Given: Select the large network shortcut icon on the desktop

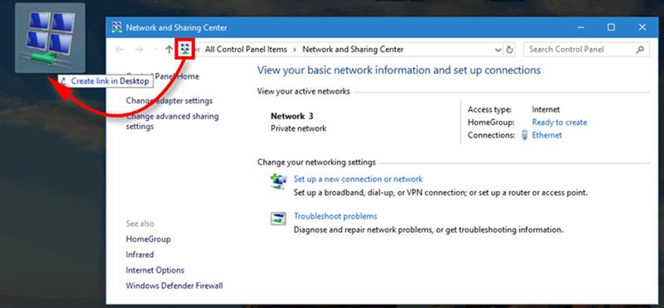Looking at the screenshot, I should 50,38.
